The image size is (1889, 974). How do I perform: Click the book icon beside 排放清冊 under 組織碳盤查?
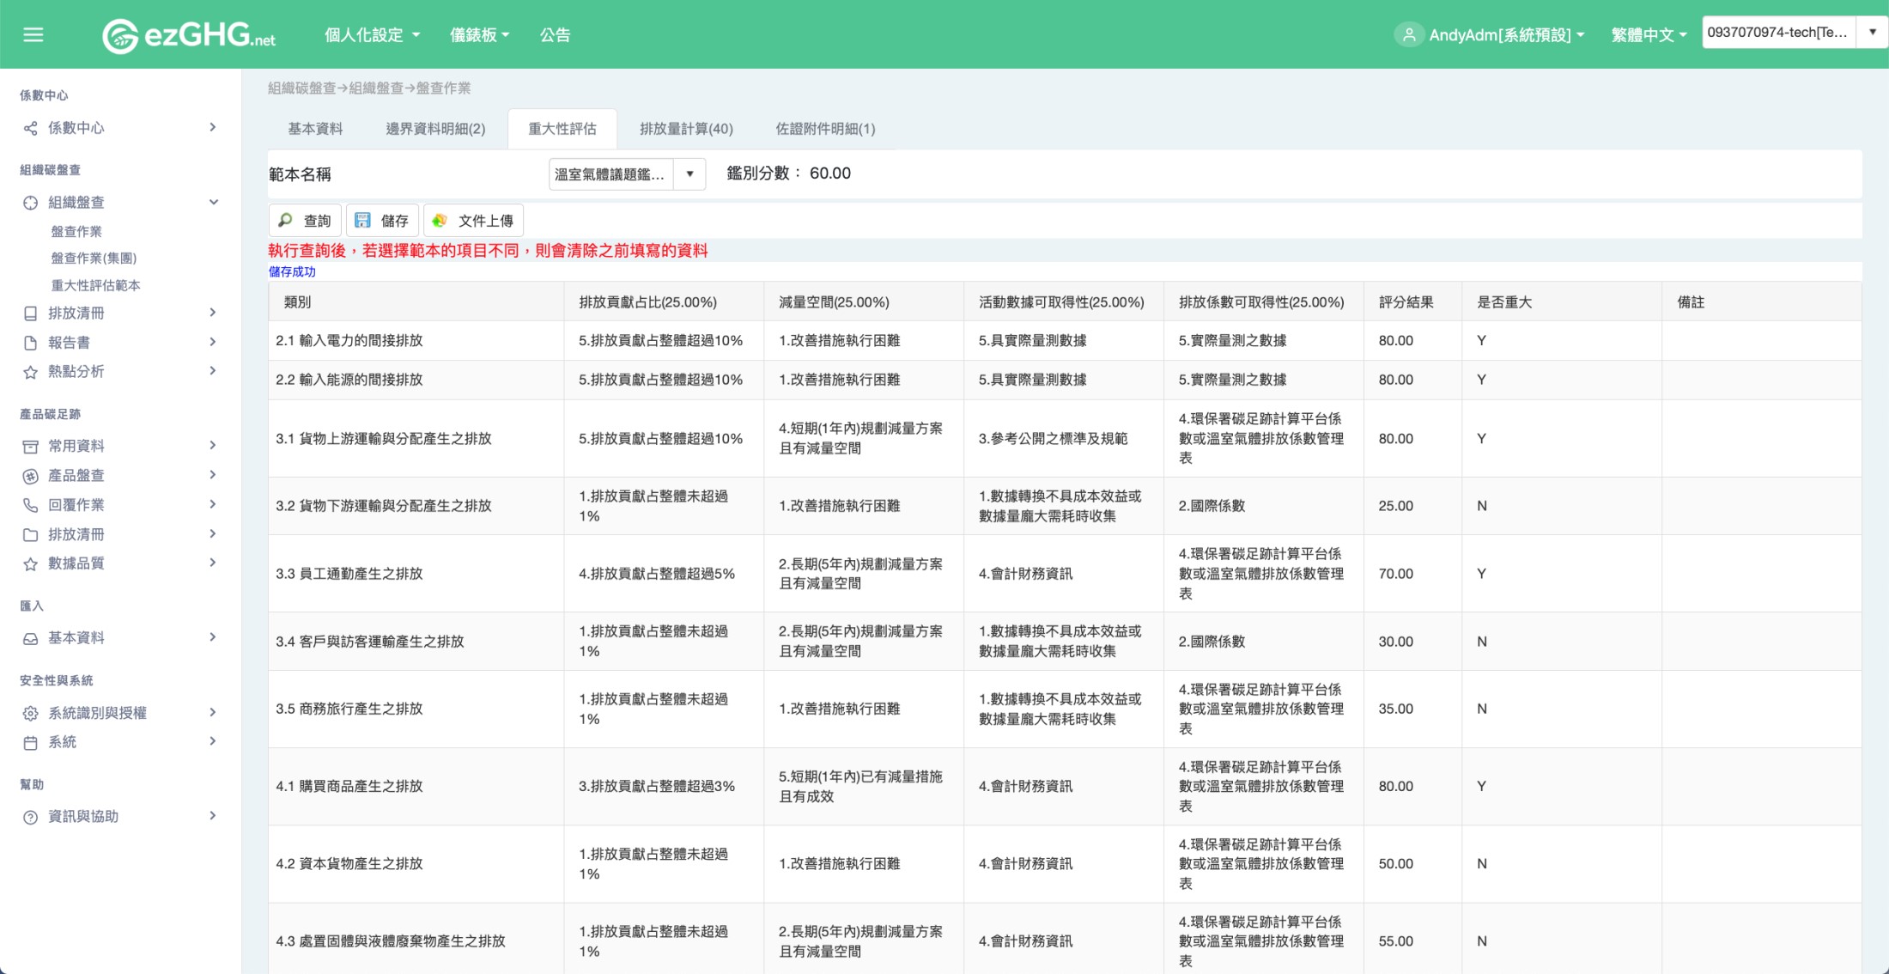click(x=30, y=314)
